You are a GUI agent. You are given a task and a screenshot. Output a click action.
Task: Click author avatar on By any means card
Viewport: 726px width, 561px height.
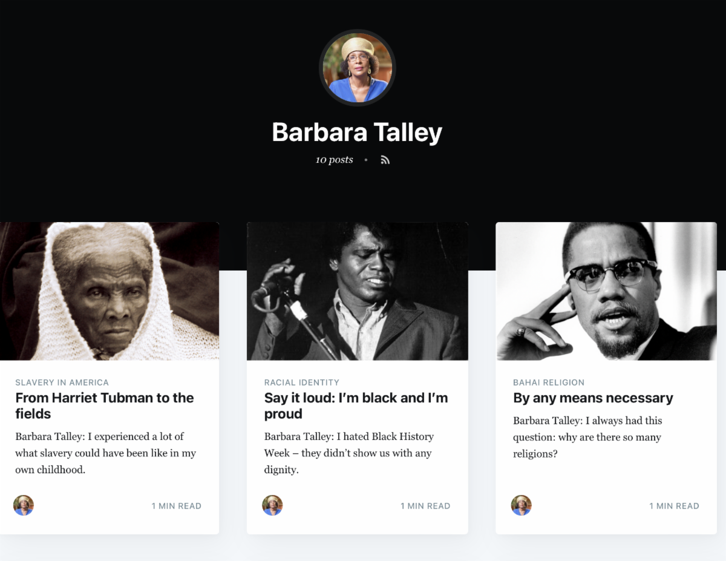(521, 505)
